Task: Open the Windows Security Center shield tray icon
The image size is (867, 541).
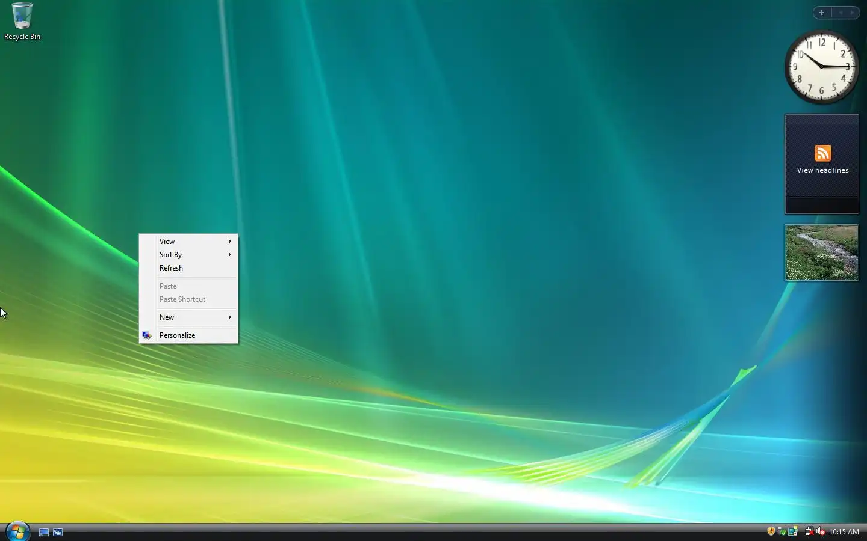Action: click(771, 531)
